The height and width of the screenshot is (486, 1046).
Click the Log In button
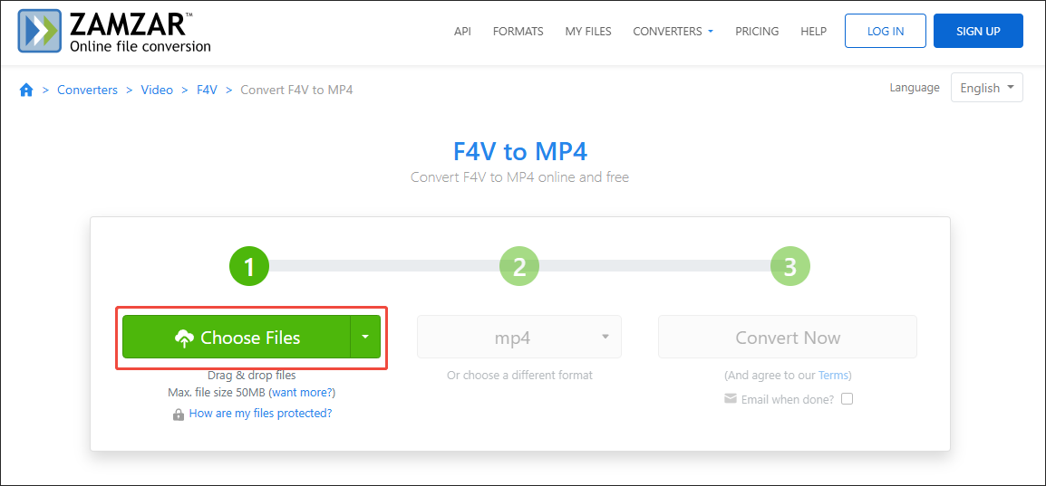pos(886,31)
